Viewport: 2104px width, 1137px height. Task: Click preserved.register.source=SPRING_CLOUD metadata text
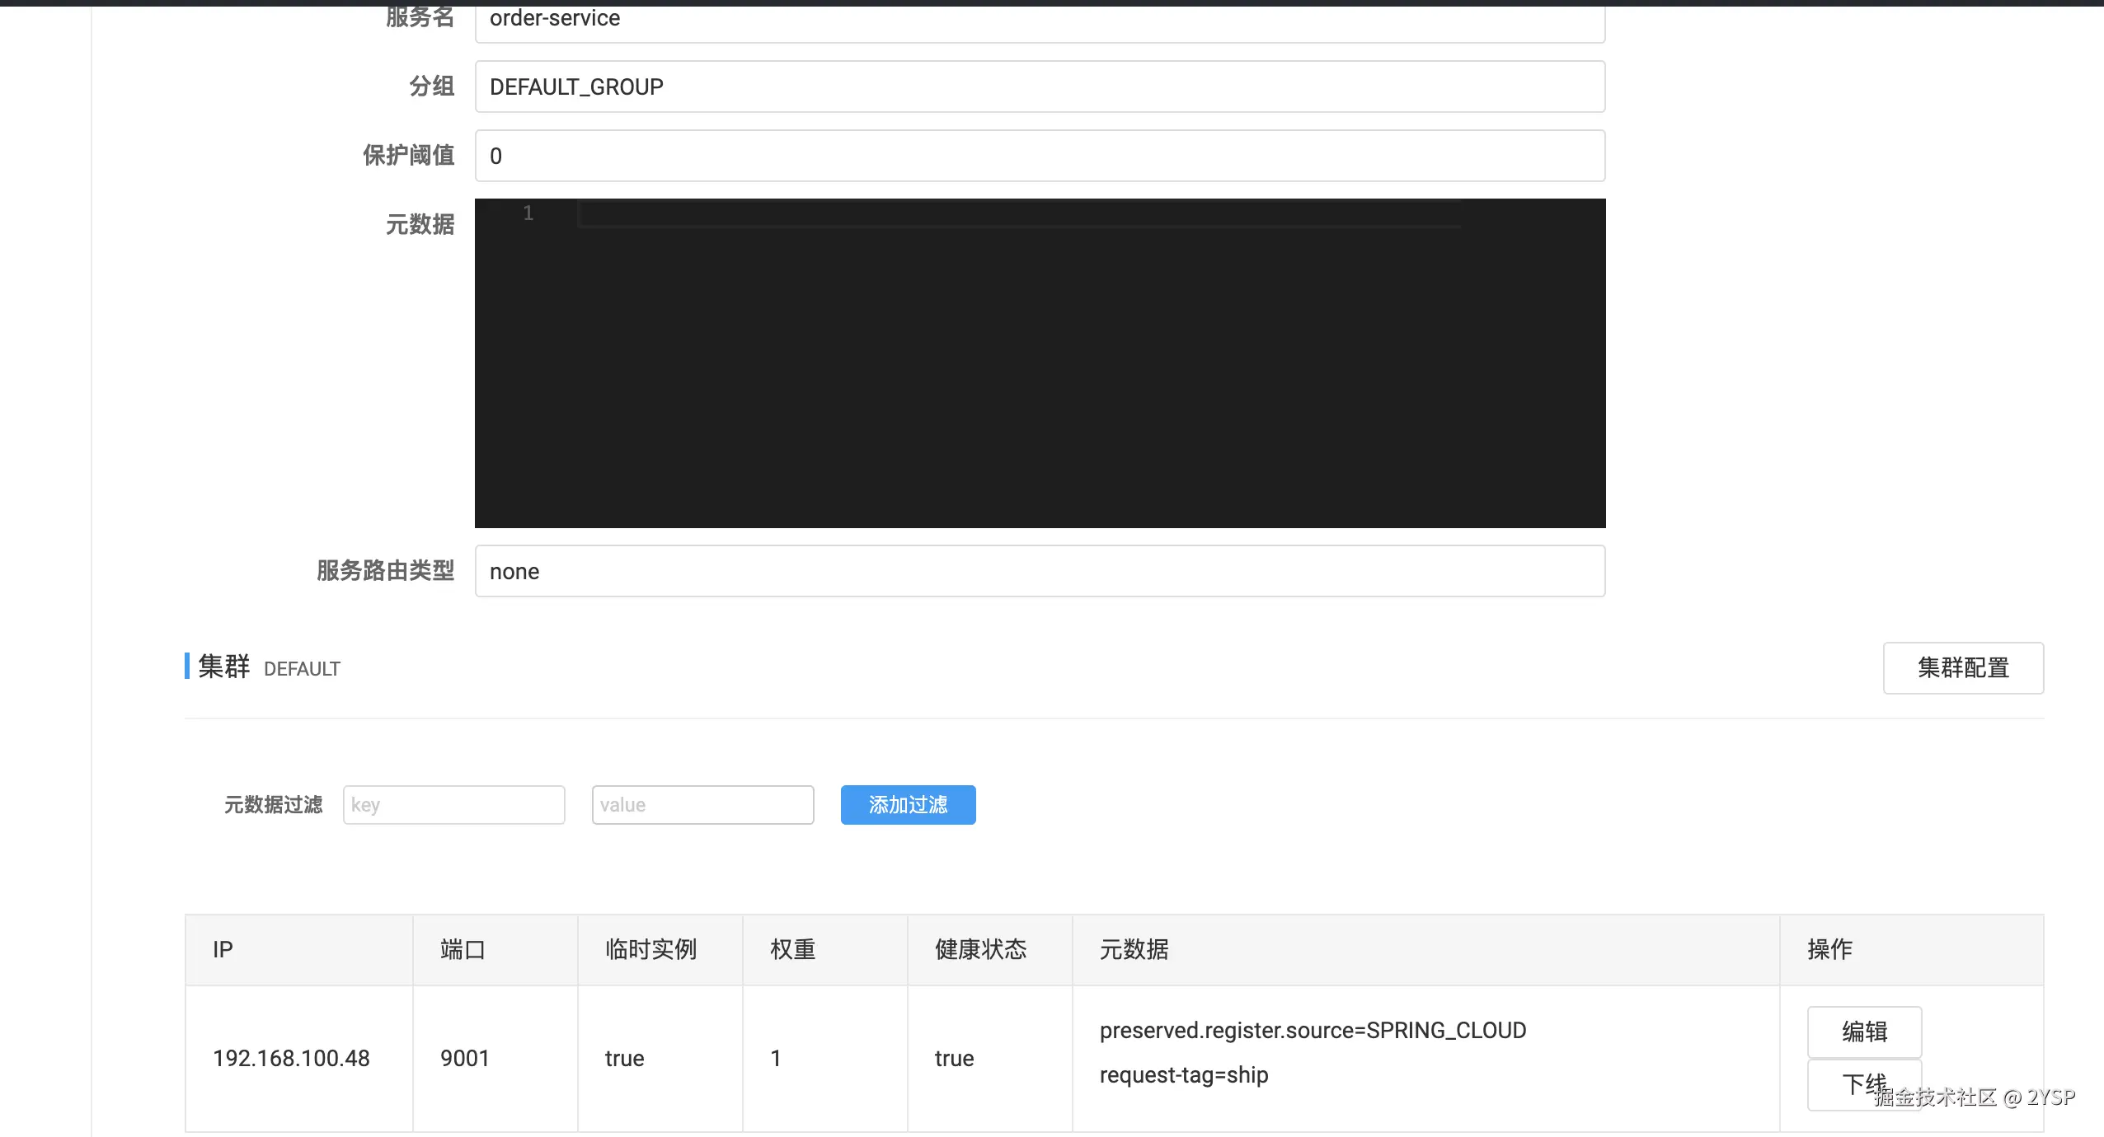coord(1313,1030)
